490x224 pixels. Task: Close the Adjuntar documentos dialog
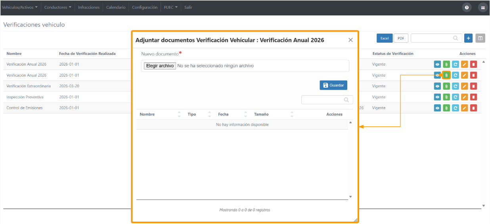point(350,40)
